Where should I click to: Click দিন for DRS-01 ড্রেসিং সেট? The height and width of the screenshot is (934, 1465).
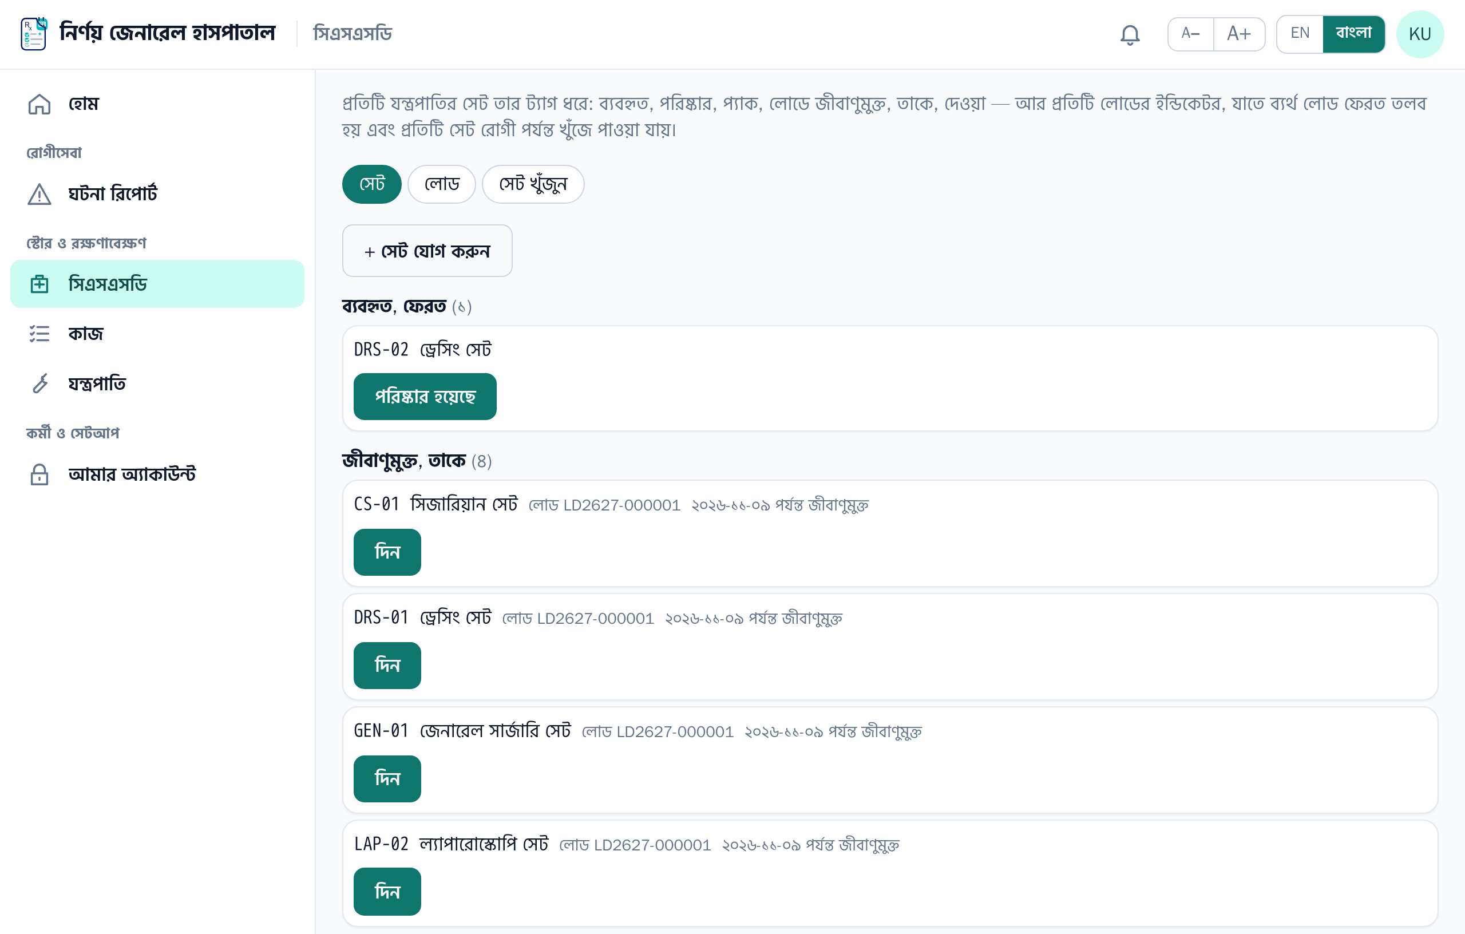click(387, 666)
